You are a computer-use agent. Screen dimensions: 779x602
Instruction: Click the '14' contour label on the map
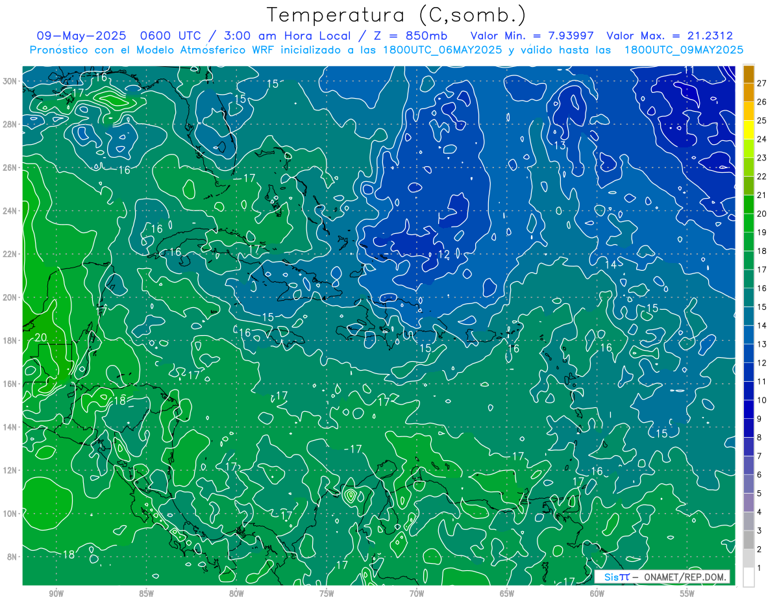pos(611,264)
